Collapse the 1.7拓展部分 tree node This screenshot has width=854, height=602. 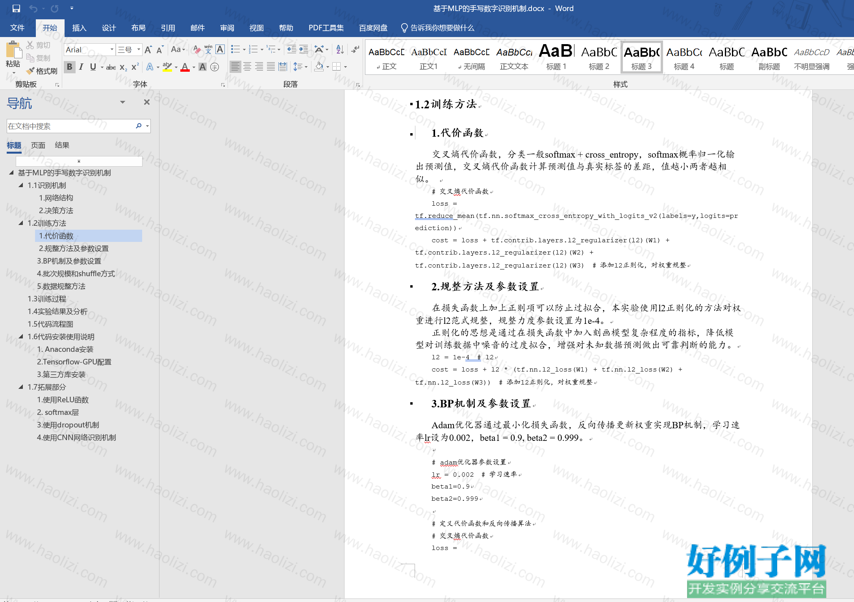[21, 387]
